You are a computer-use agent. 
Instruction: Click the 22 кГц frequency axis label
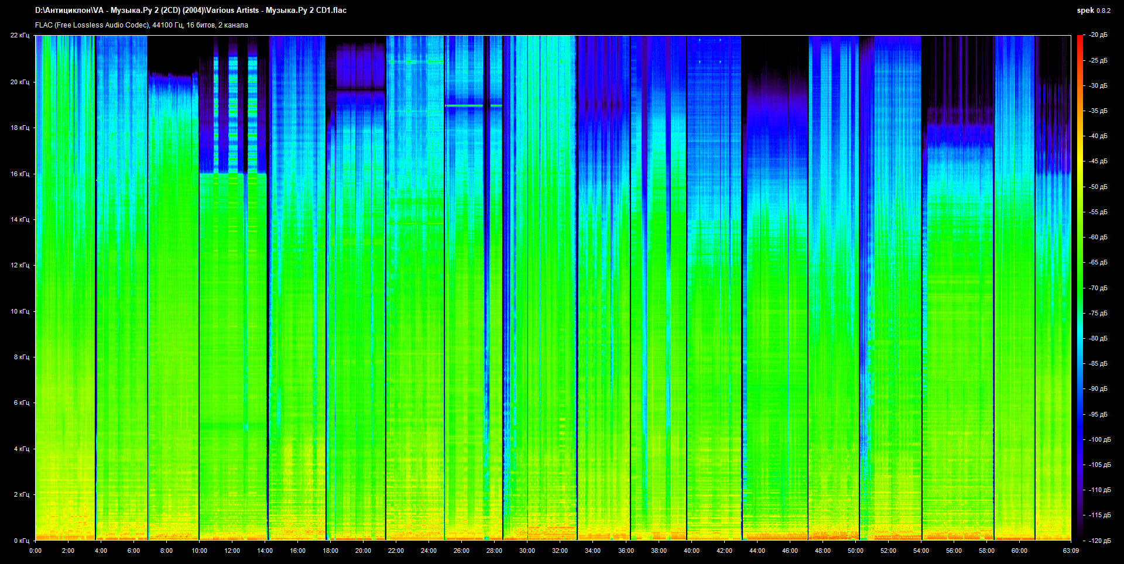click(x=19, y=35)
